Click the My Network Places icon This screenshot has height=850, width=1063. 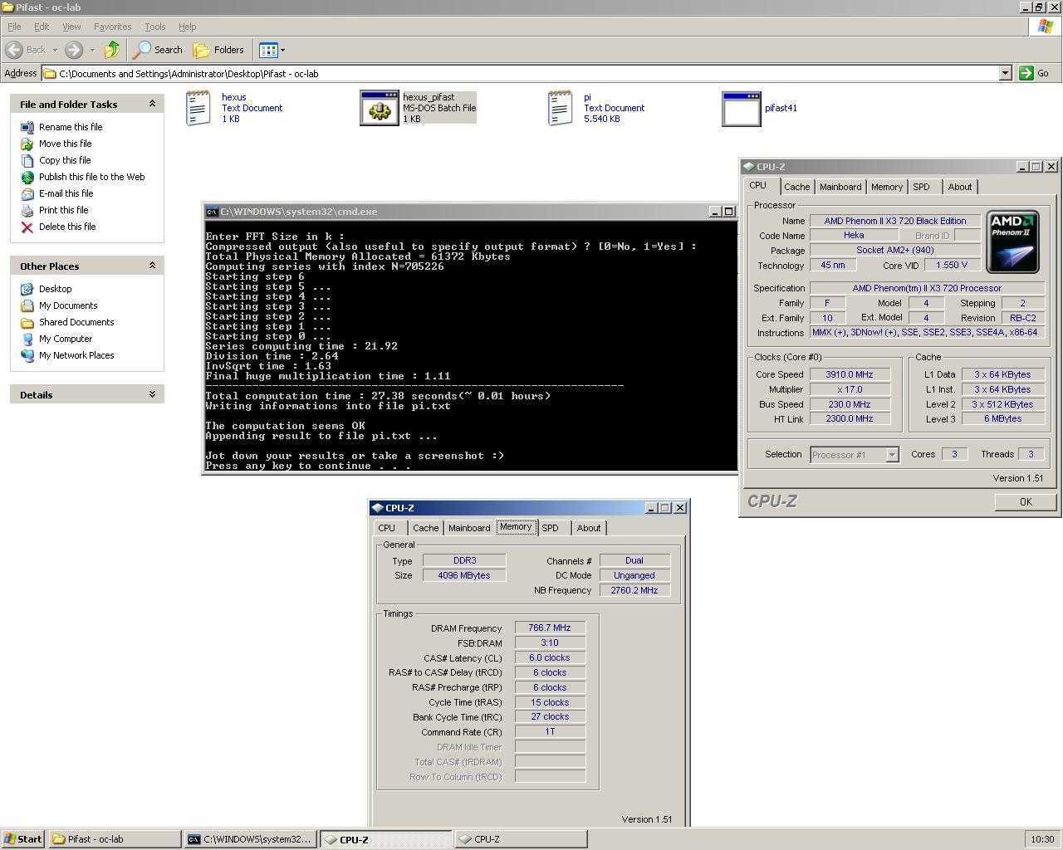(27, 355)
